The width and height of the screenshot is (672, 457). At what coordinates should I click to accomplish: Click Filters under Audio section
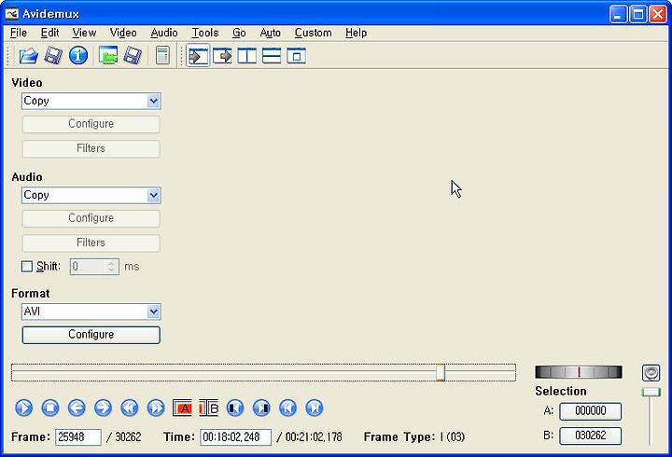coord(91,242)
